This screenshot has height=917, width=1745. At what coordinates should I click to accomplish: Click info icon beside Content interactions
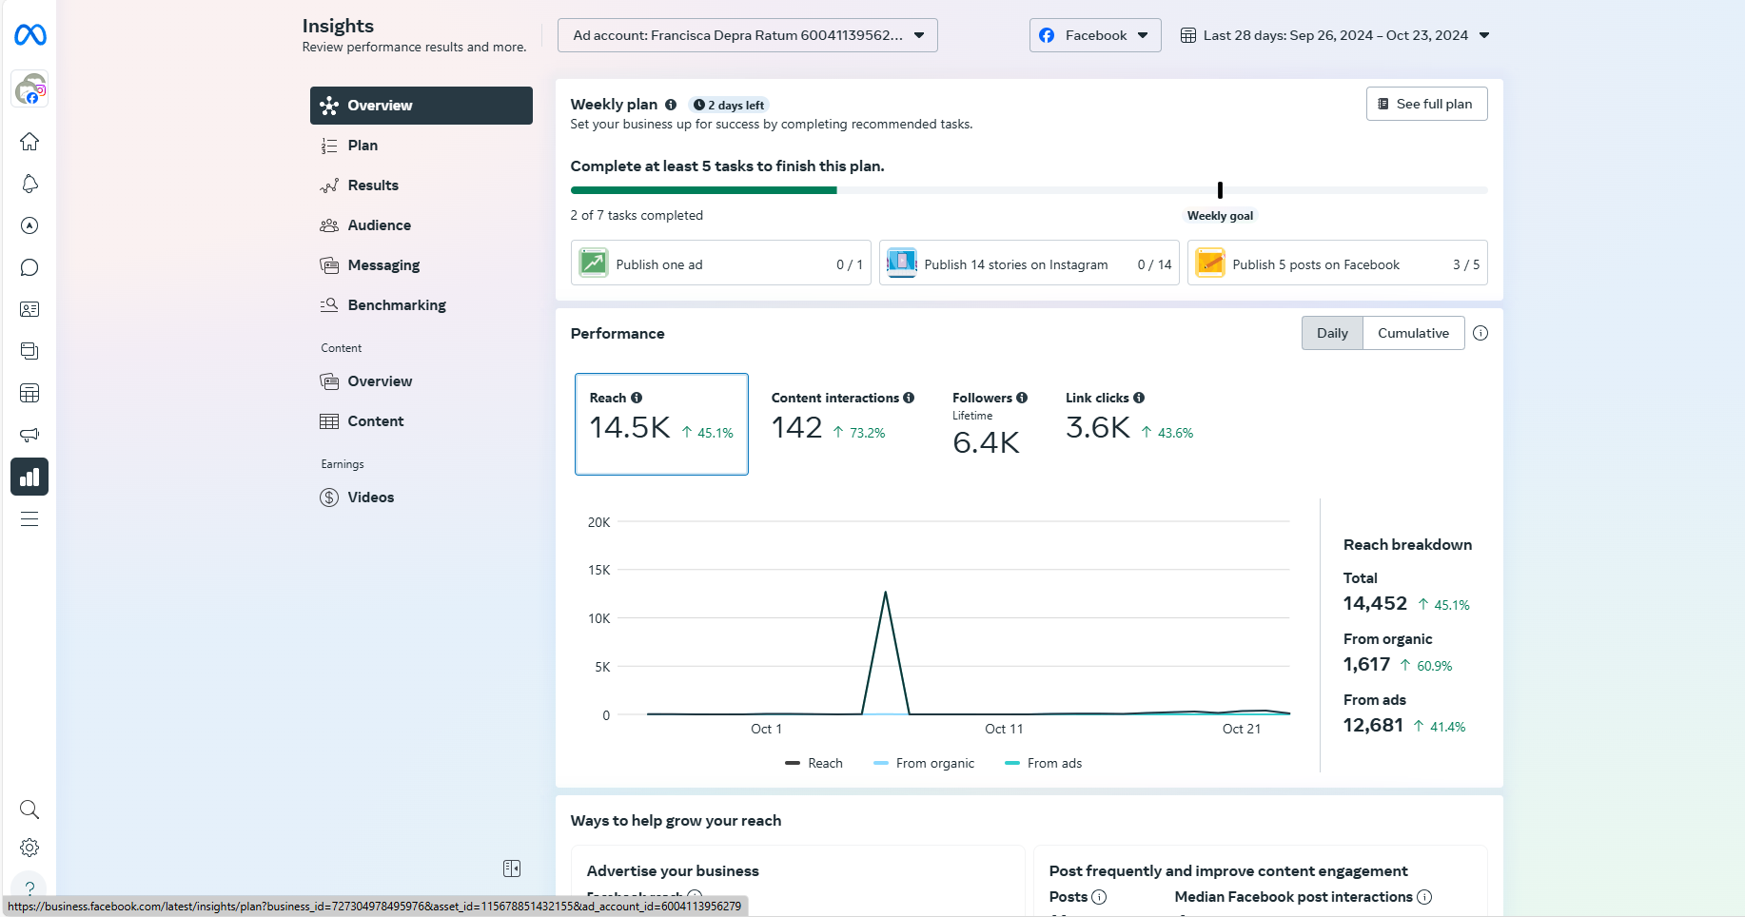909,398
